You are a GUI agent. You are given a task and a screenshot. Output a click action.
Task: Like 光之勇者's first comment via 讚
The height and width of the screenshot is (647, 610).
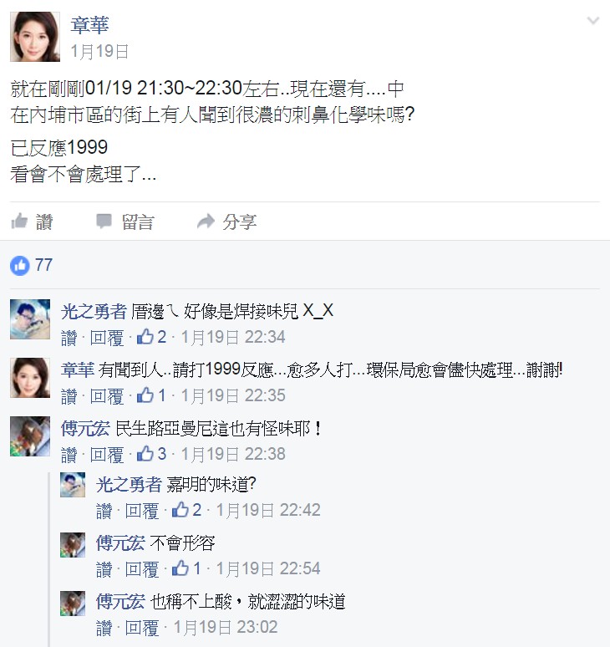point(69,338)
